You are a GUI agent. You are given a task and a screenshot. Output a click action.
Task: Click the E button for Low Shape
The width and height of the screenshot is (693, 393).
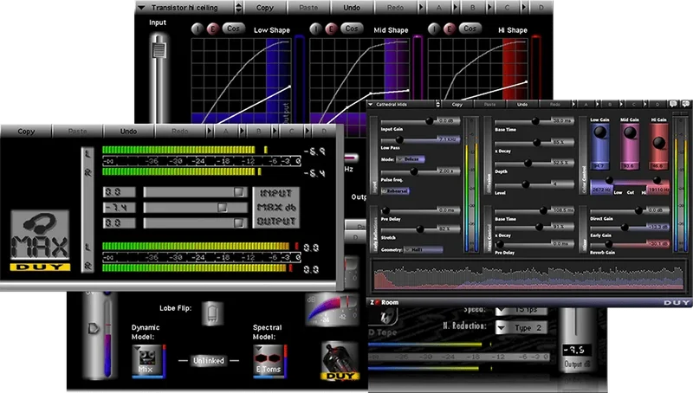(x=212, y=29)
